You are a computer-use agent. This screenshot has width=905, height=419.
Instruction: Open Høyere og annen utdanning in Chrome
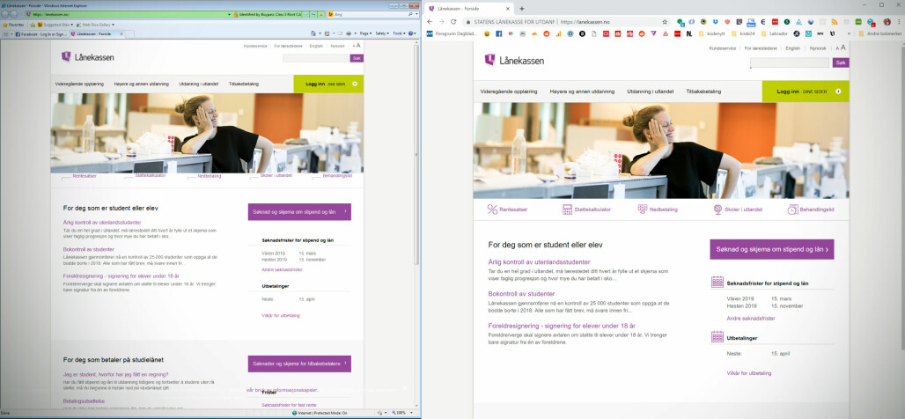point(582,92)
